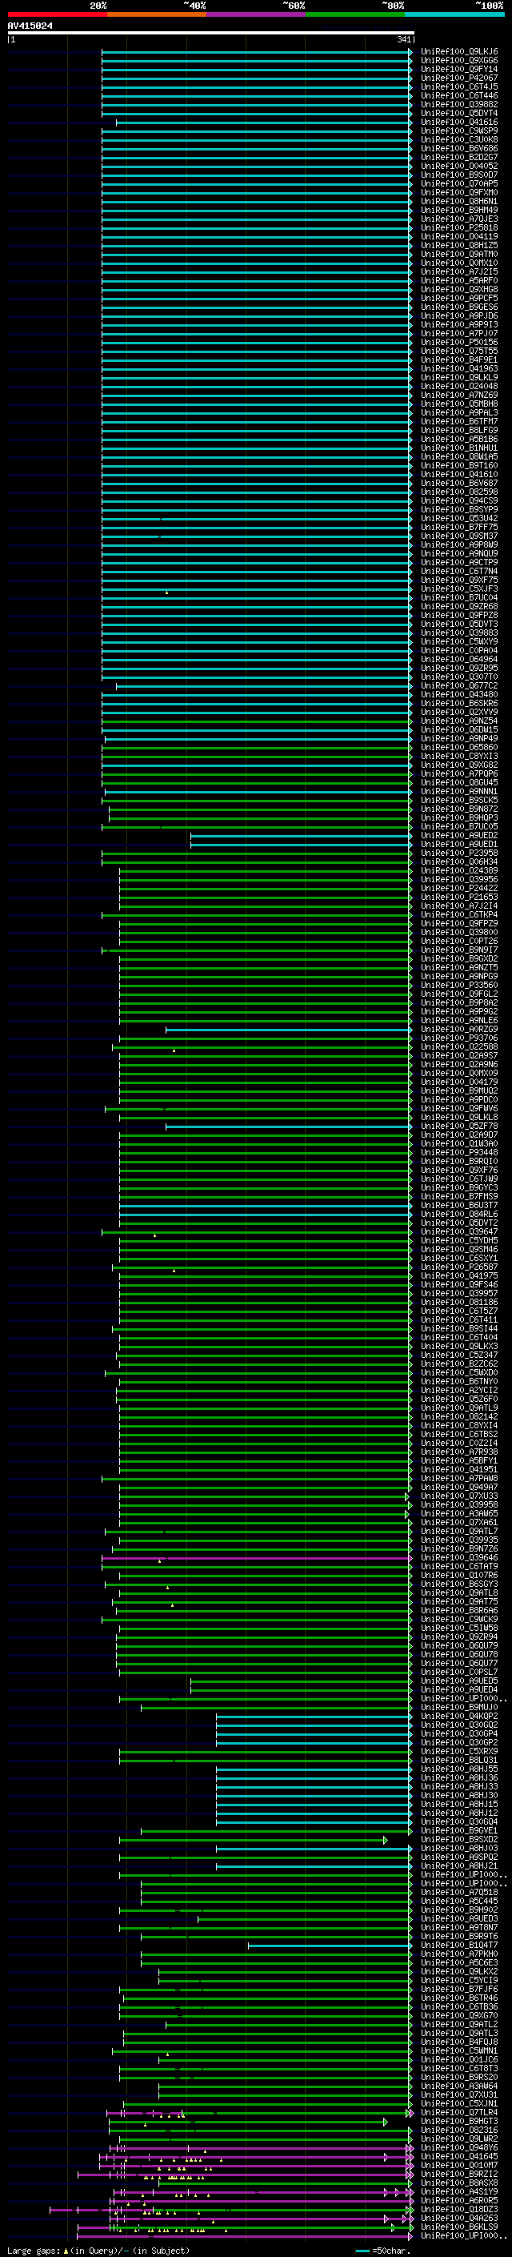512x2257 pixels.
Task: Select hit label UniRef100_Q01JC6
Action: (459, 2059)
